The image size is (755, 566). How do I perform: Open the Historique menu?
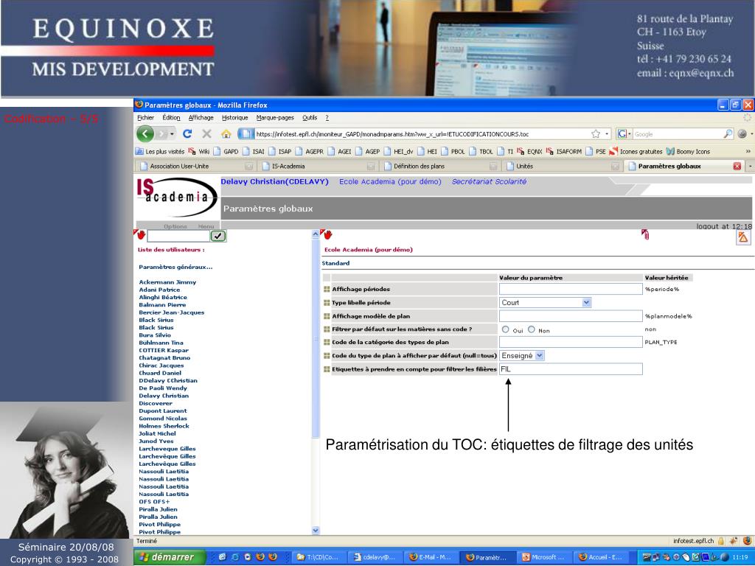pos(235,117)
